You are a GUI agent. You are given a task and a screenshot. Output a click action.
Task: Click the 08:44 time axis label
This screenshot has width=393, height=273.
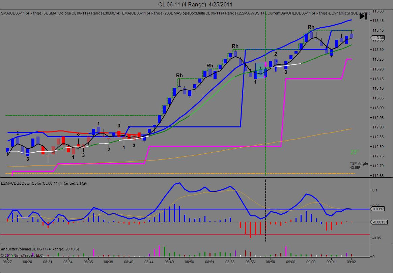click(149, 262)
